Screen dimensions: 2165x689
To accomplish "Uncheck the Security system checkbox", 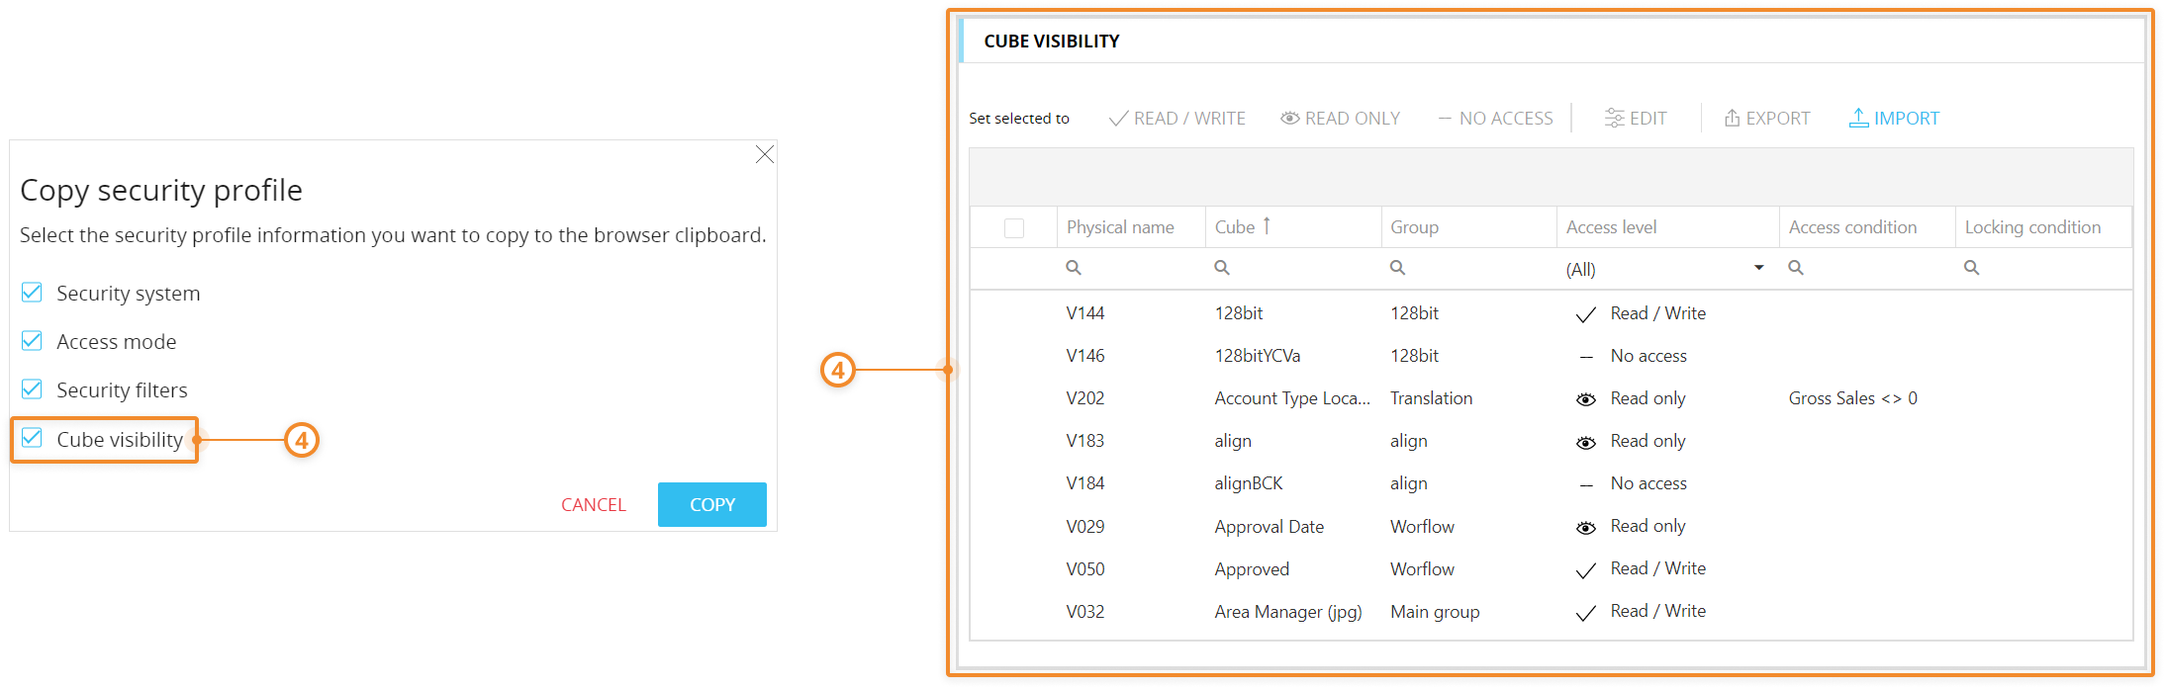I will point(32,293).
